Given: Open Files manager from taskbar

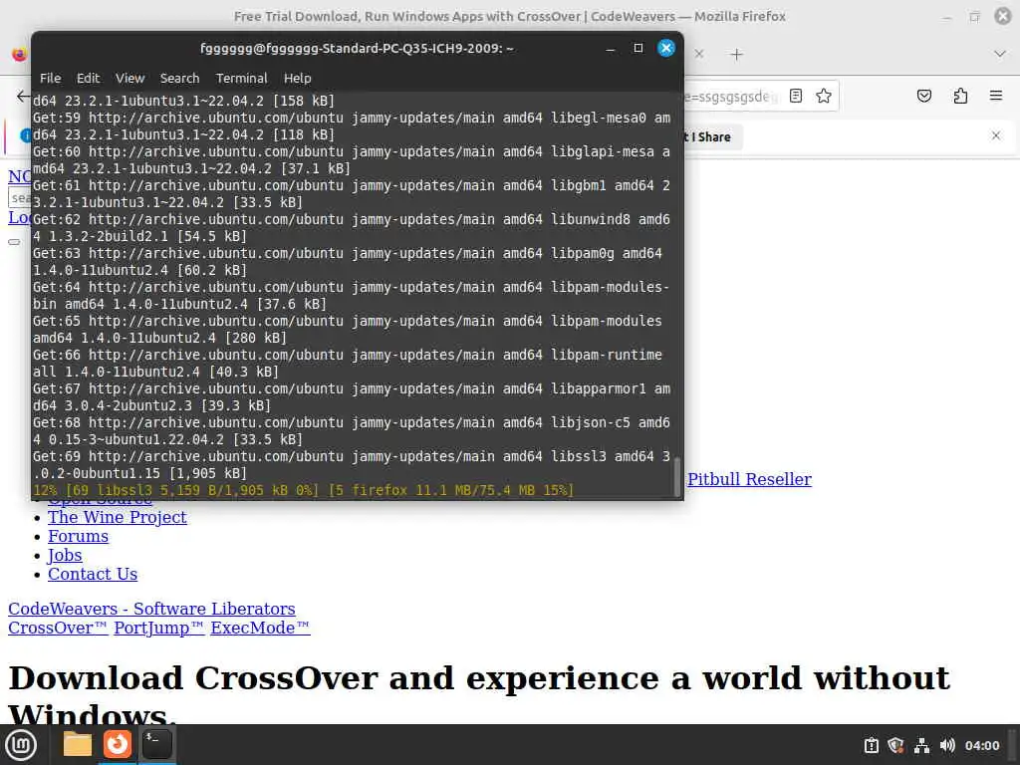Looking at the screenshot, I should [x=78, y=744].
